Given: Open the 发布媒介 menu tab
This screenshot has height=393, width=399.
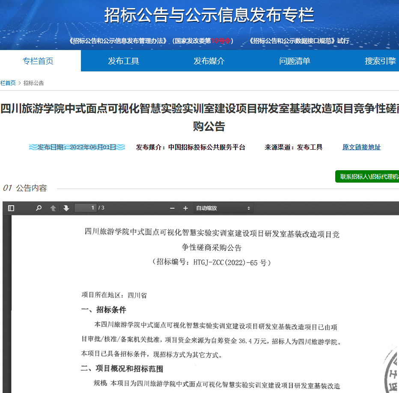Looking at the screenshot, I should point(209,61).
